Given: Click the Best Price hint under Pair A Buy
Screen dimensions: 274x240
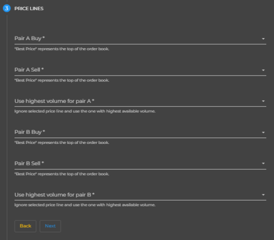Looking at the screenshot, I should point(62,49).
